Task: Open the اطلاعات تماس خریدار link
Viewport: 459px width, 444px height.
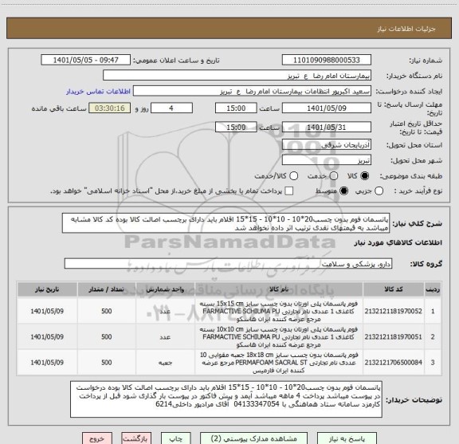Action: (x=98, y=92)
